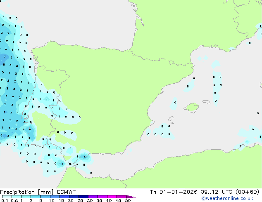Screen dimensions: 262x202
Task: Pick the 1–2 mm legend color box
Action: point(26,197)
